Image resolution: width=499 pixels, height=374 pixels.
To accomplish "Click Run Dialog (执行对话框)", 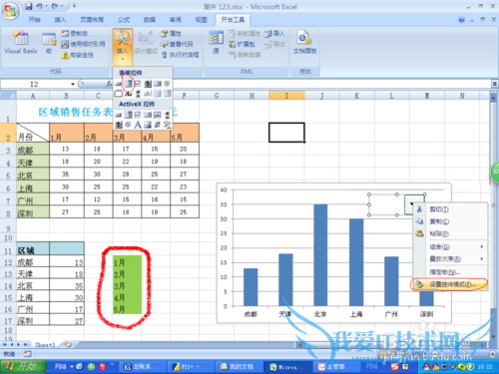I will point(181,55).
